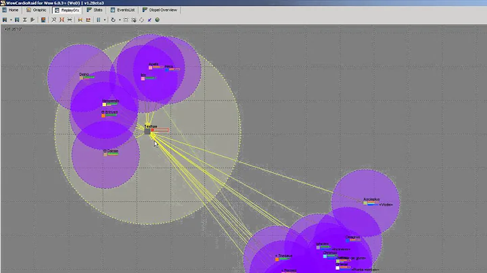The height and width of the screenshot is (273, 487).
Task: Click the «Pointe mentale» spell label
Action: point(365,270)
